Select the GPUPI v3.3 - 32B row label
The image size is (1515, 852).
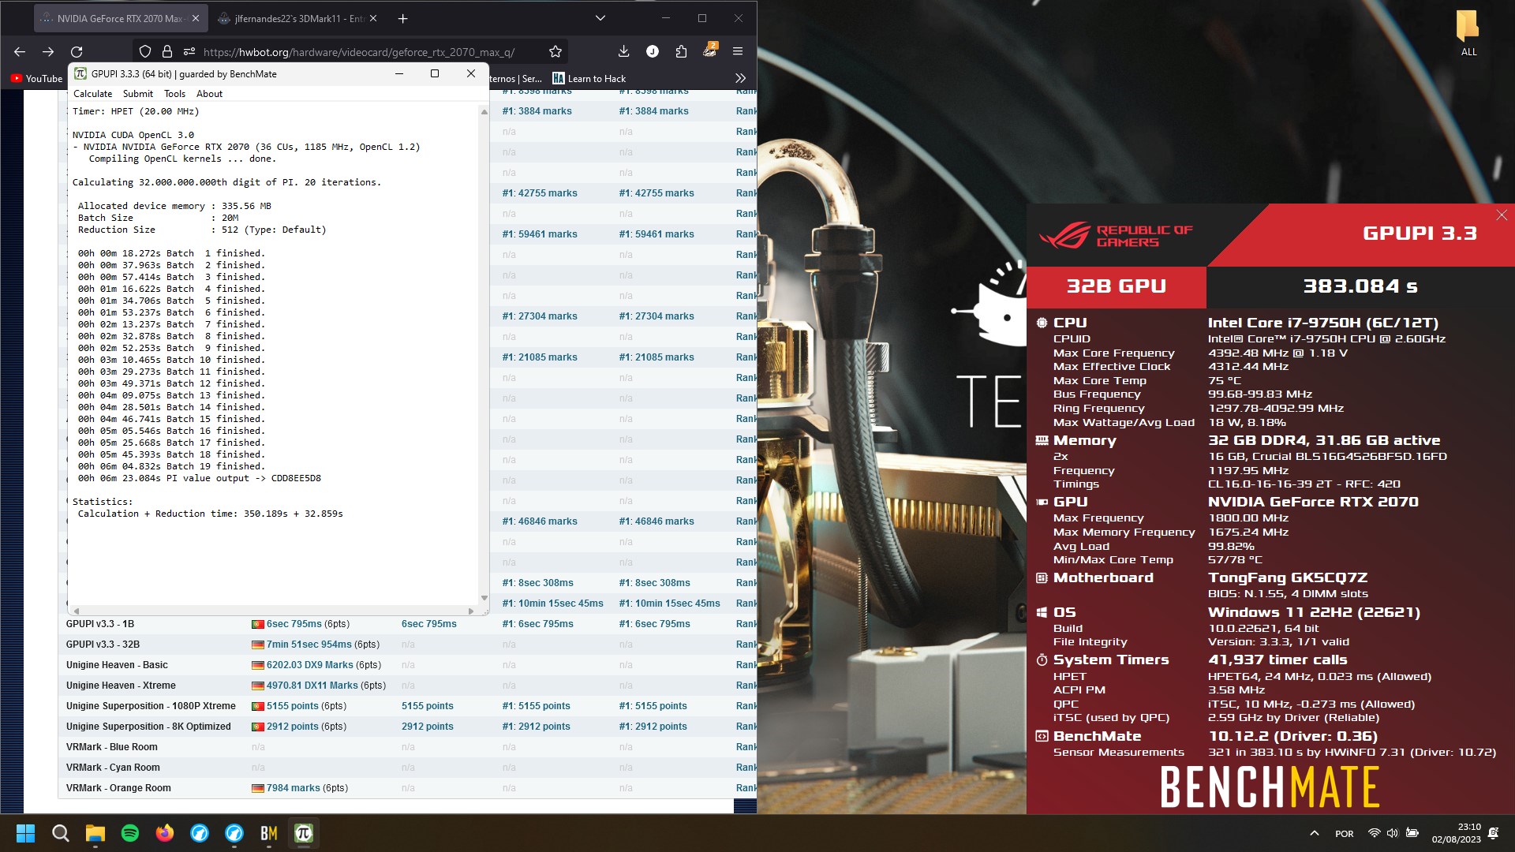pyautogui.click(x=103, y=645)
